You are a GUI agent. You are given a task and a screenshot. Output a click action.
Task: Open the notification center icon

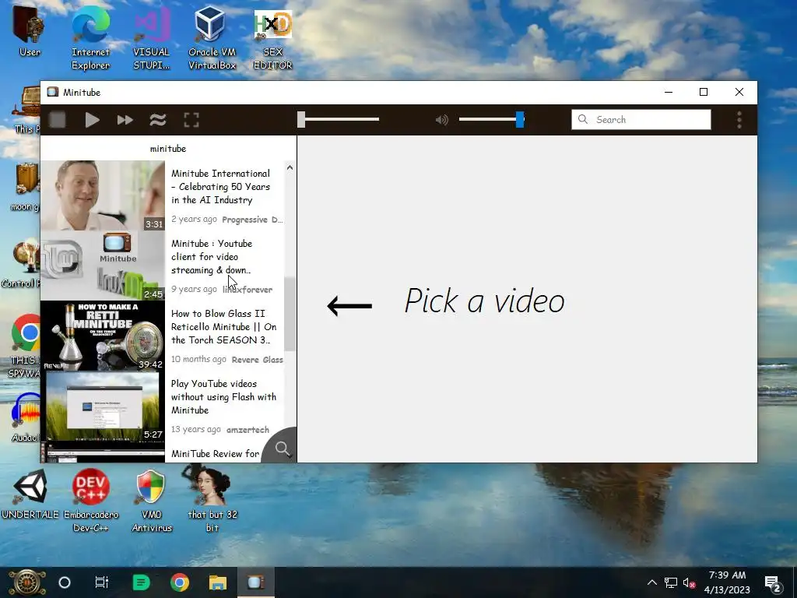(x=773, y=583)
